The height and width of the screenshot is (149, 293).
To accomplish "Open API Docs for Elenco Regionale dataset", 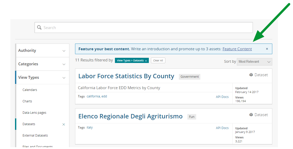I will click(222, 128).
